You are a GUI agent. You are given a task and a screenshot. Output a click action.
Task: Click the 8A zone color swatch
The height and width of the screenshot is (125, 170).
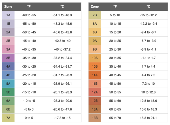tap(95, 24)
